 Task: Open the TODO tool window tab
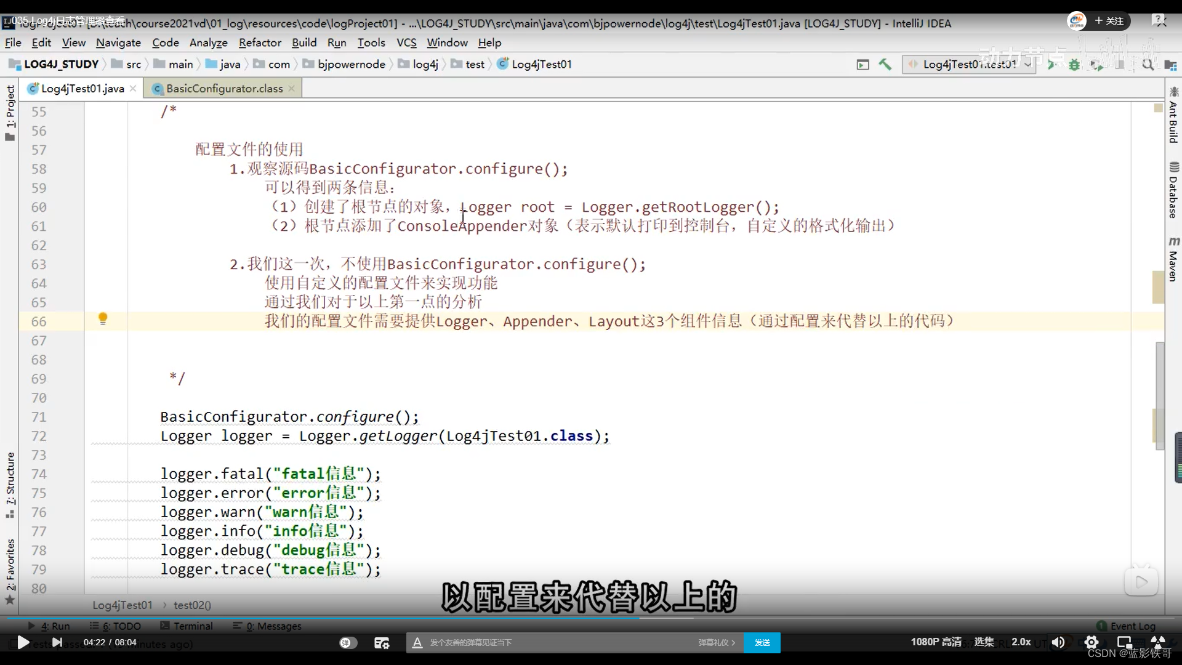tap(115, 626)
